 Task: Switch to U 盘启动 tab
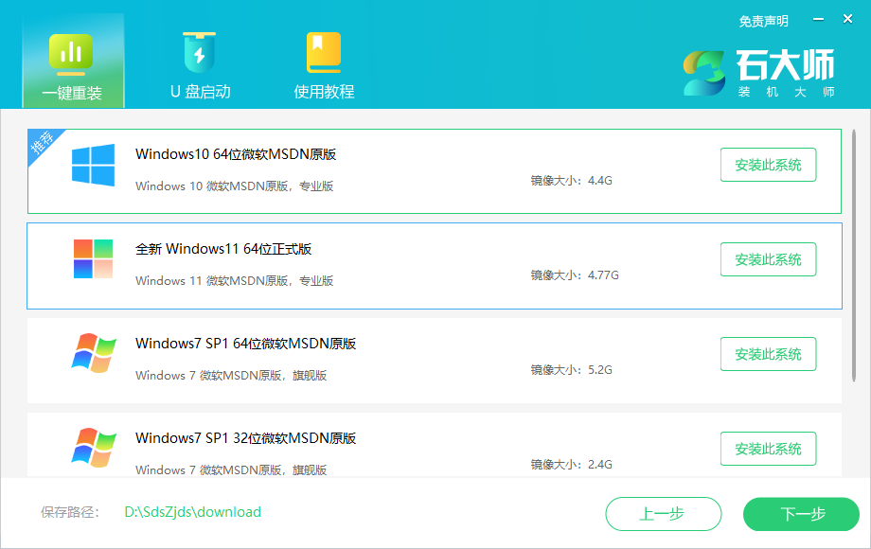click(200, 65)
